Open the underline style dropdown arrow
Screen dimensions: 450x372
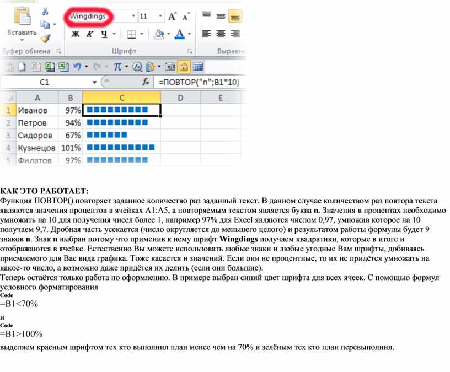(x=114, y=34)
